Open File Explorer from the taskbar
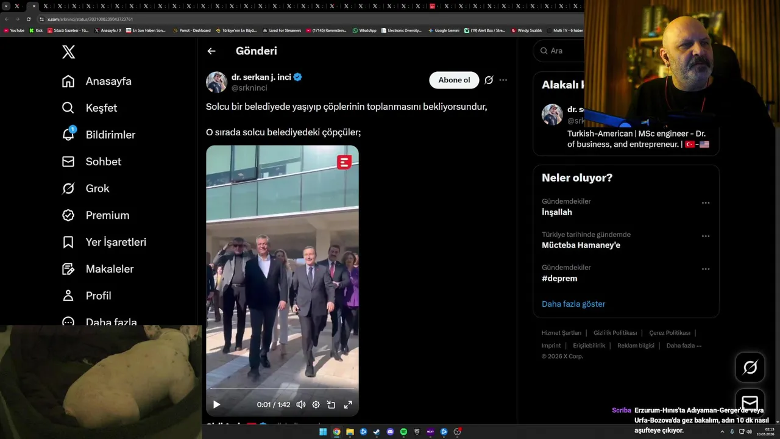Screen dimensions: 780x439 coord(350,432)
